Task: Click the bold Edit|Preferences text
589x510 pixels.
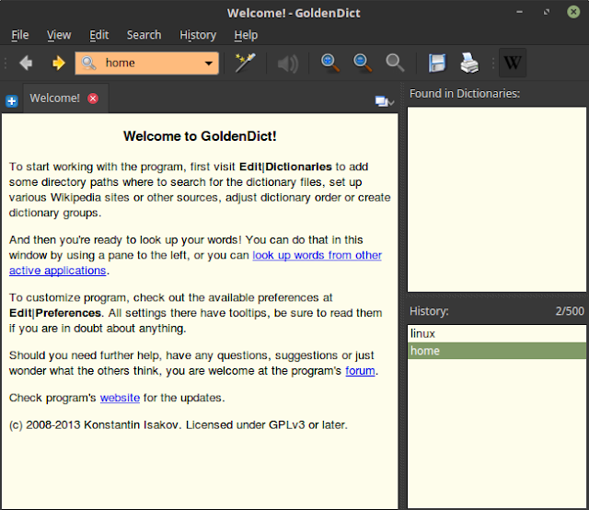Action: (x=55, y=313)
